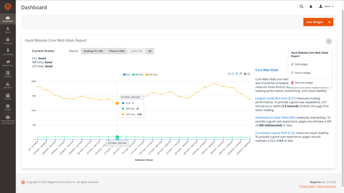
Task: Open Largest Contentful Paint (LCP) link
Action: (275, 98)
